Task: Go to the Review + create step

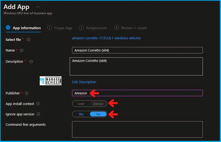Action: (131, 28)
